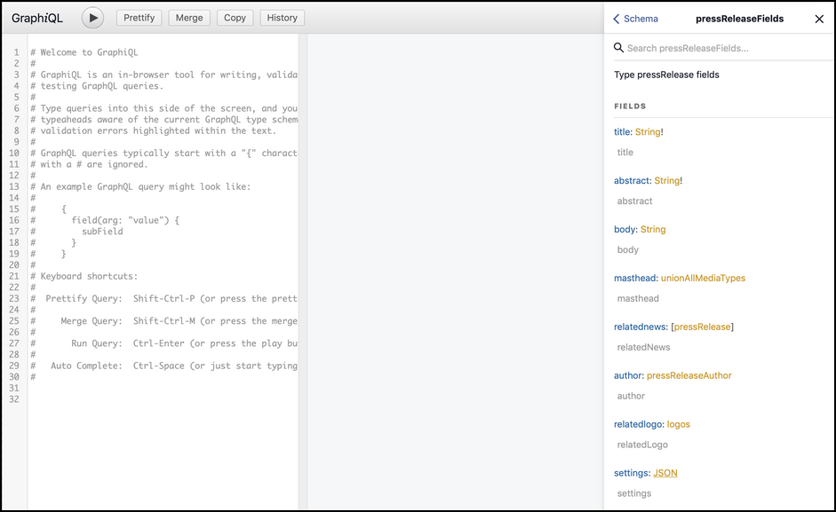Image resolution: width=836 pixels, height=512 pixels.
Task: Click the 'relatedNews' field description
Action: coord(643,347)
